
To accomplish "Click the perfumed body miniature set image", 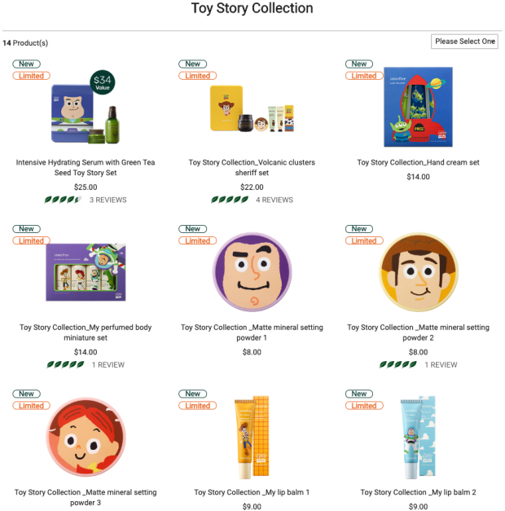I will pos(86,272).
